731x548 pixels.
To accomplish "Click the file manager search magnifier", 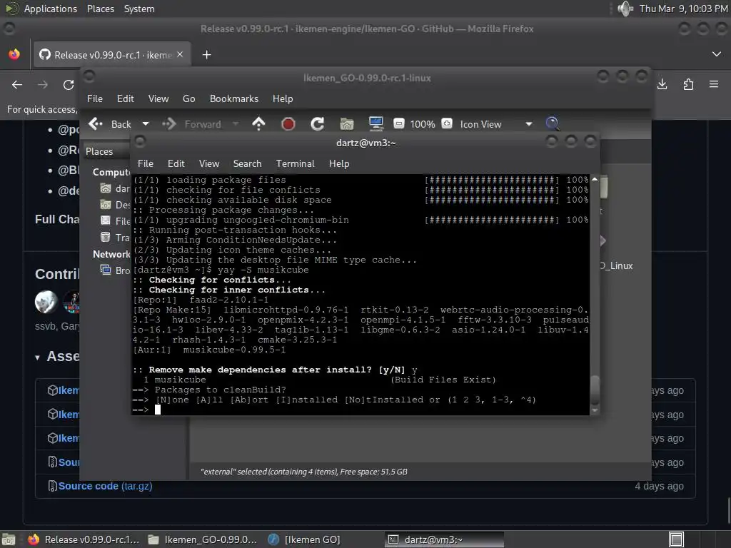I will click(x=553, y=123).
